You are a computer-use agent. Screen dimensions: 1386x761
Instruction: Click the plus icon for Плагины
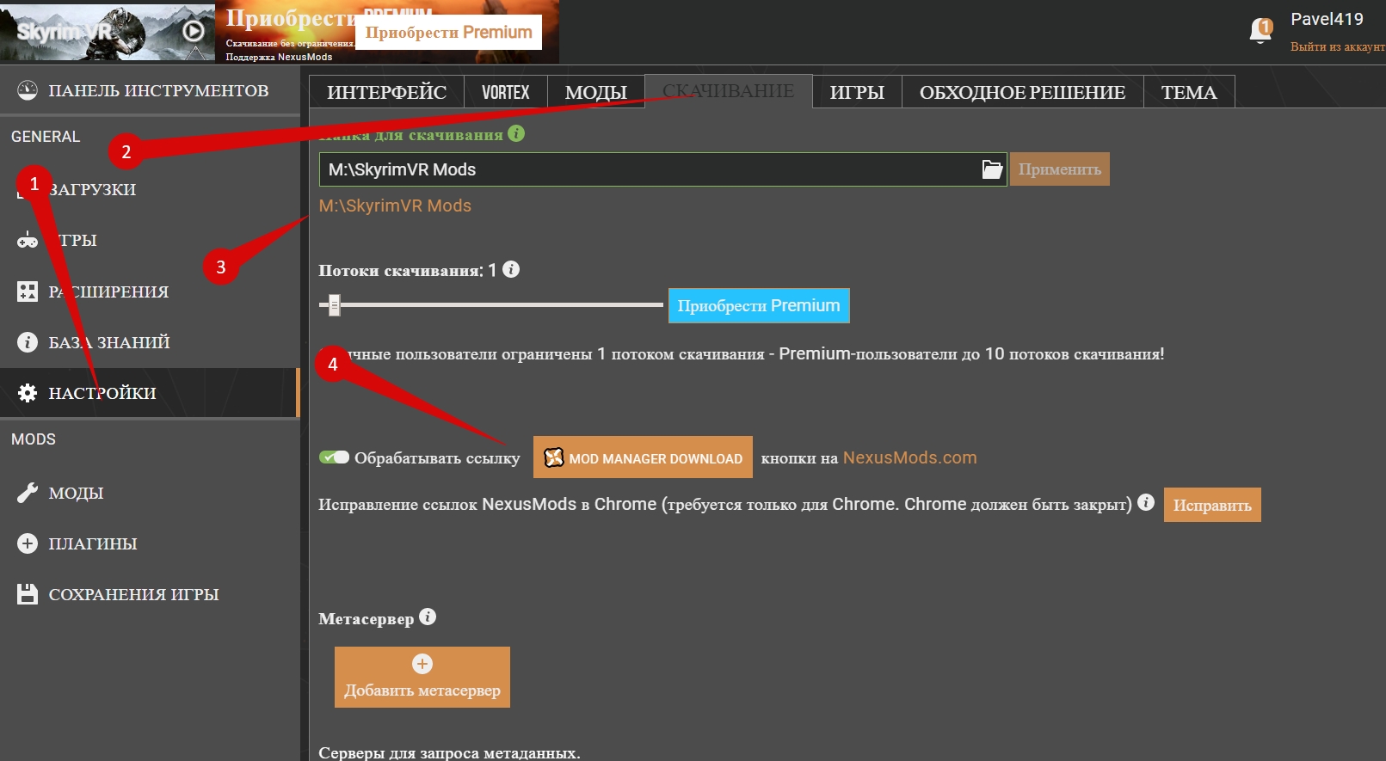(28, 543)
